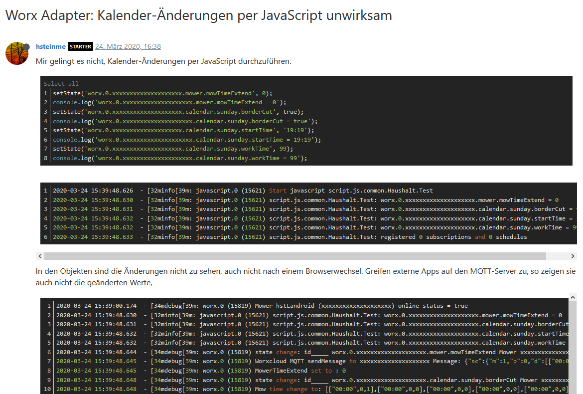
Task: Click the horizontal scrollbar thumb under log block
Action: [295, 256]
